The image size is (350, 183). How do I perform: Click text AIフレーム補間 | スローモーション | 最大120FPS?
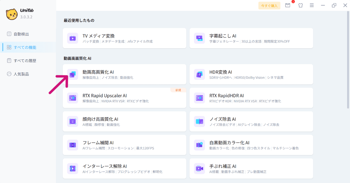[x=118, y=148]
